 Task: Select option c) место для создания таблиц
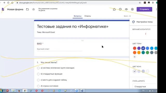click(38, 80)
